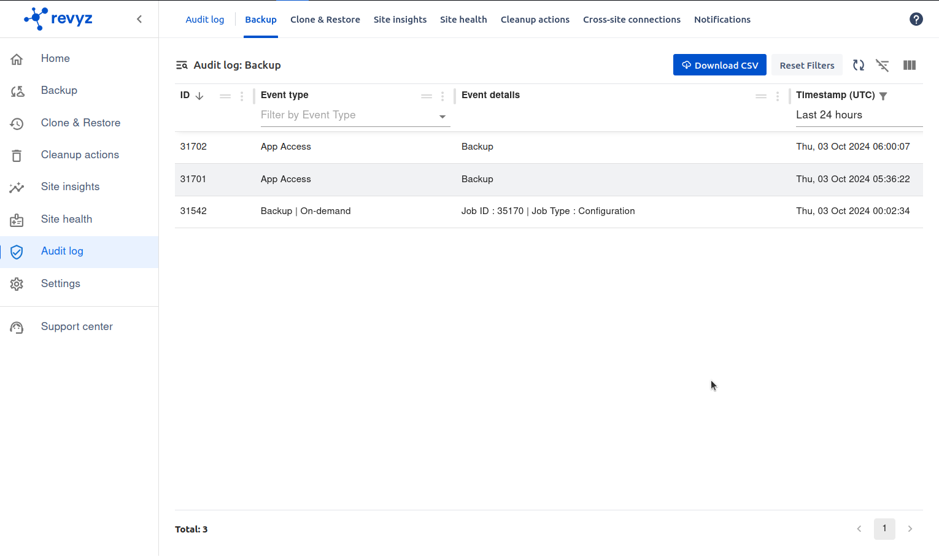
Task: Select row ID 31702
Action: (193, 147)
